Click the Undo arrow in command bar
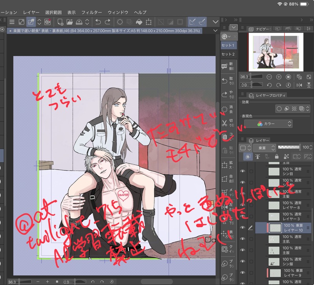The height and width of the screenshot is (285, 314). (98, 22)
